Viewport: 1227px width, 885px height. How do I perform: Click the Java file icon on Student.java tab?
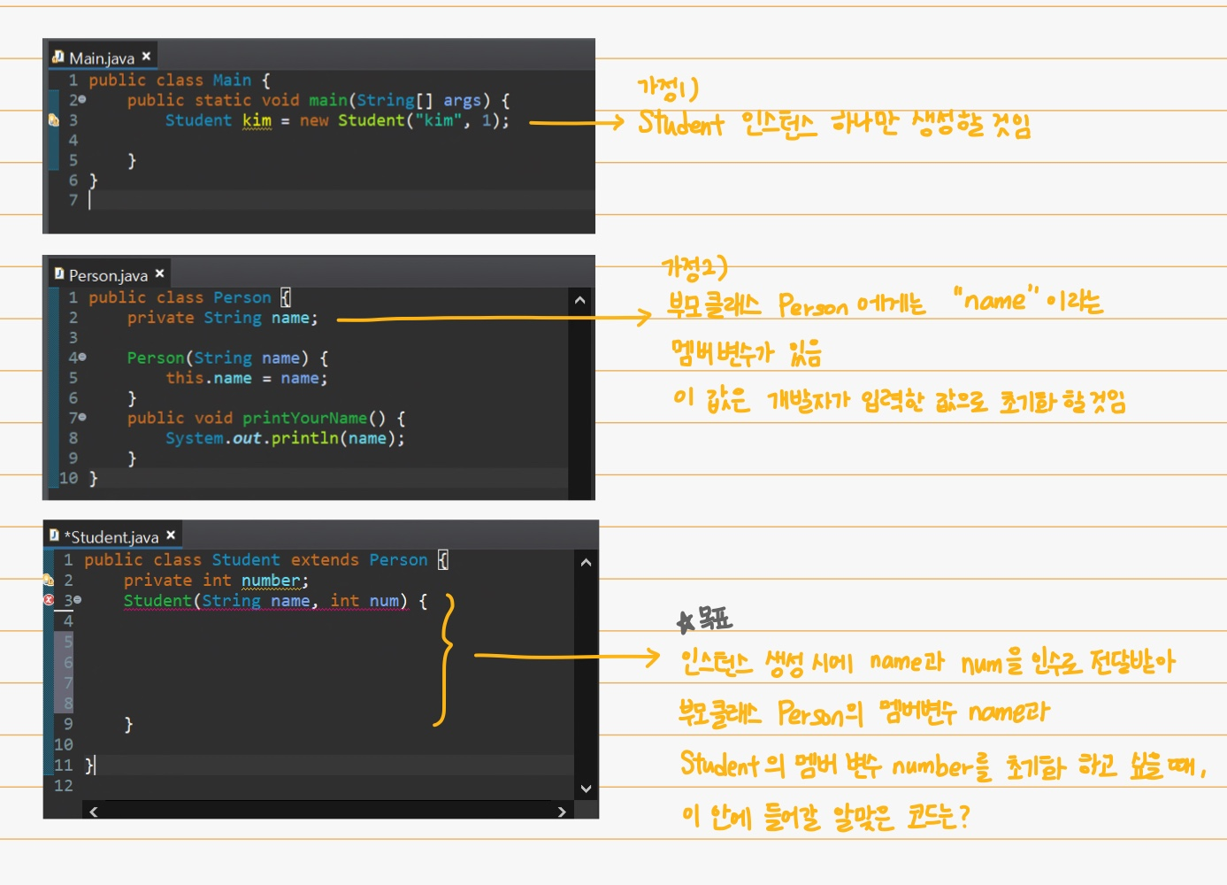(x=54, y=535)
